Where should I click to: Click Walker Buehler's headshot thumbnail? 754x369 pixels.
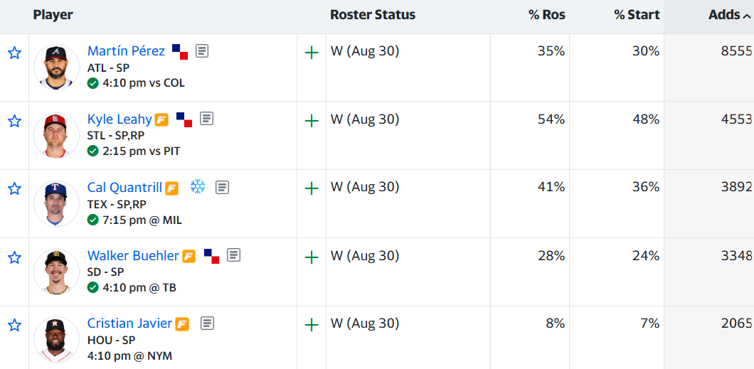(57, 272)
